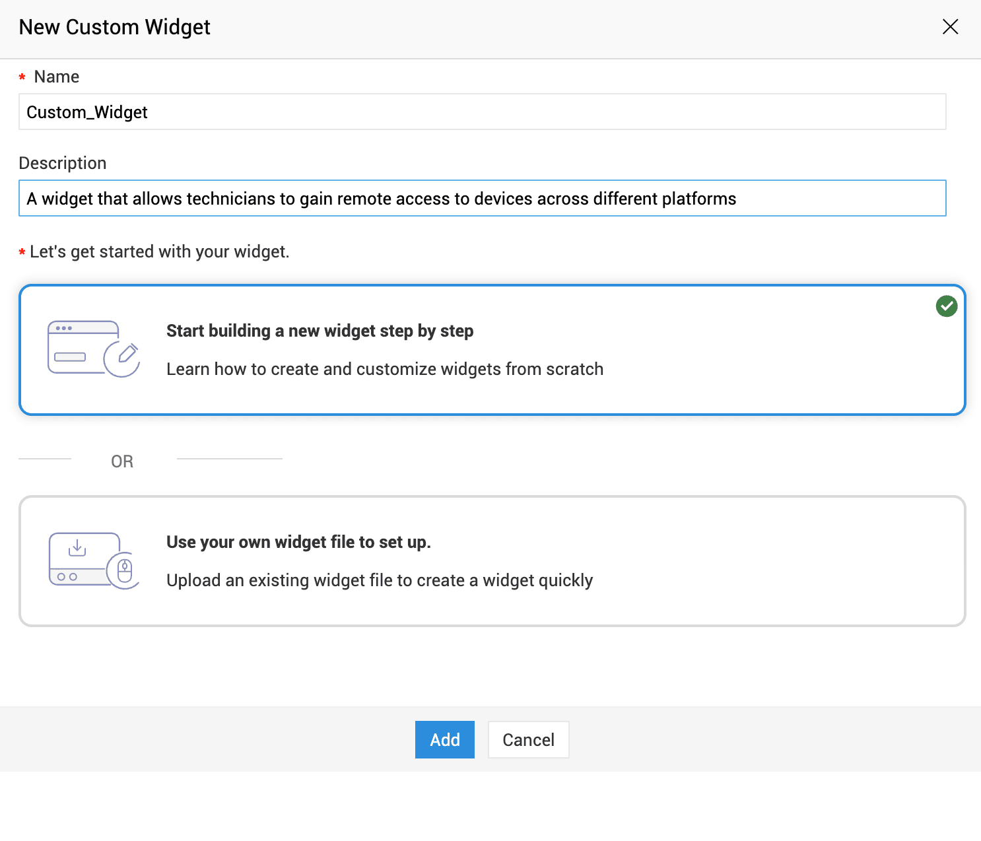This screenshot has height=841, width=981.
Task: Click the 'Let's get started with your widget.' label
Action: [160, 252]
